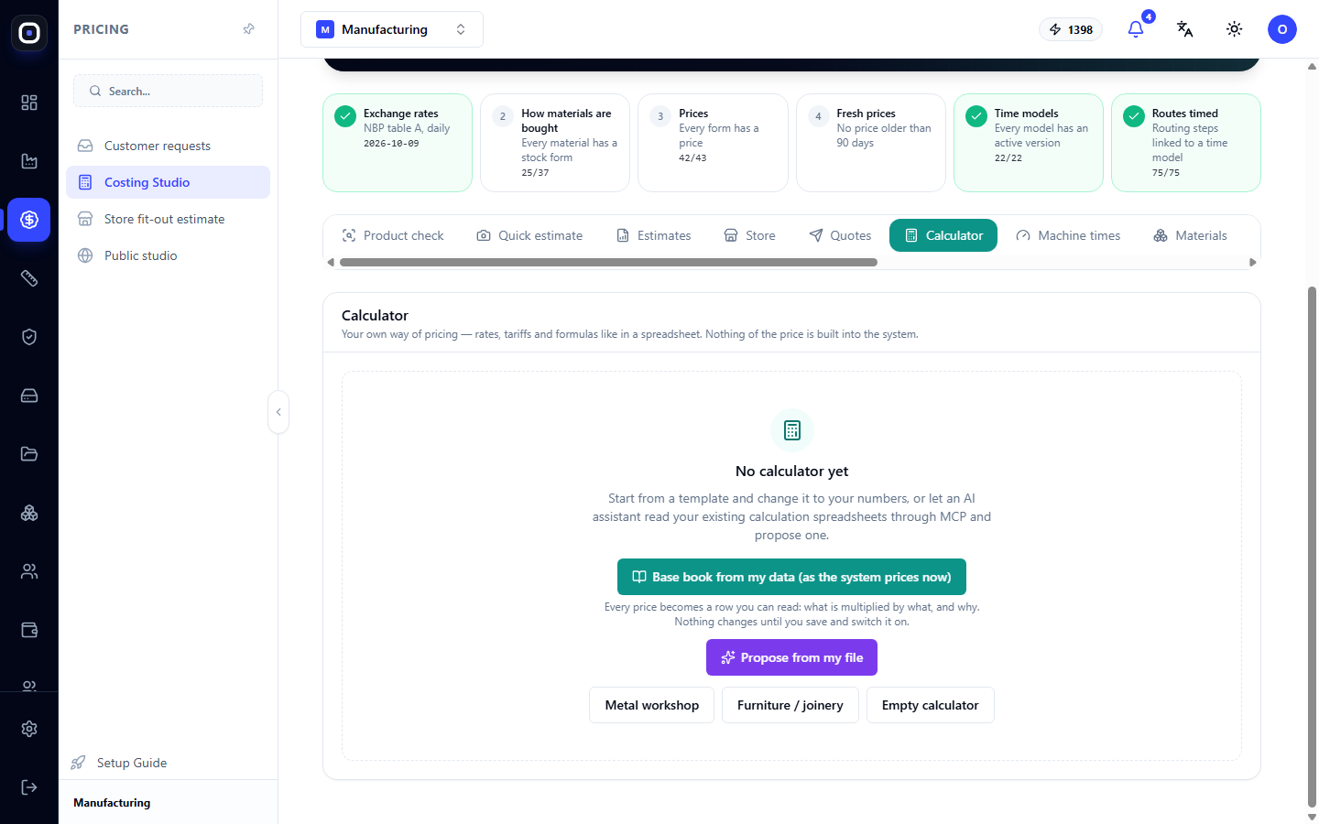Screen dimensions: 1319x824
Task: Open the Estimates tab
Action: pyautogui.click(x=654, y=235)
